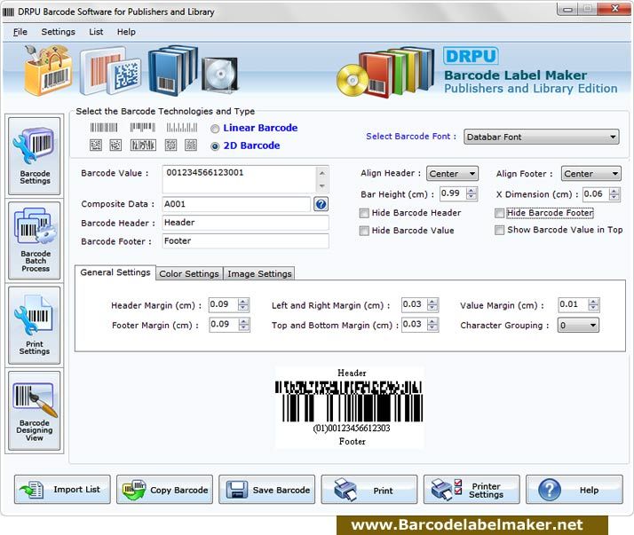The image size is (634, 535).
Task: Open the Select Barcode Font dropdown
Action: [542, 137]
